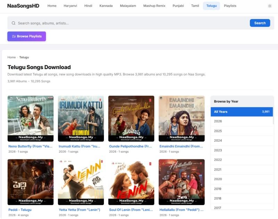Open the Emaindhi Emaindhi album cover

(x=181, y=119)
